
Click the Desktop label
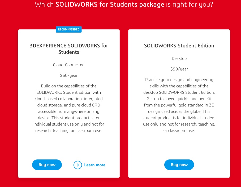click(x=179, y=59)
